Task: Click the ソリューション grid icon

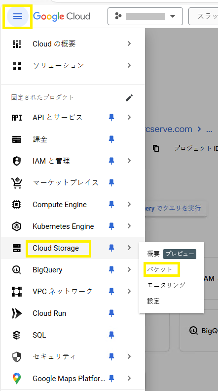Action: [x=17, y=65]
